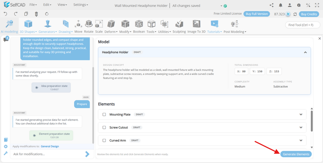The height and width of the screenshot is (163, 323).
Task: Open the Utilities dropdown
Action: pyautogui.click(x=165, y=27)
